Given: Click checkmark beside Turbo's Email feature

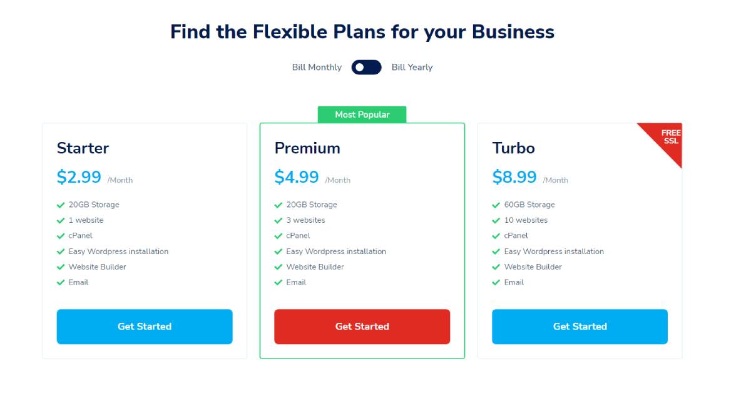Looking at the screenshot, I should tap(496, 283).
